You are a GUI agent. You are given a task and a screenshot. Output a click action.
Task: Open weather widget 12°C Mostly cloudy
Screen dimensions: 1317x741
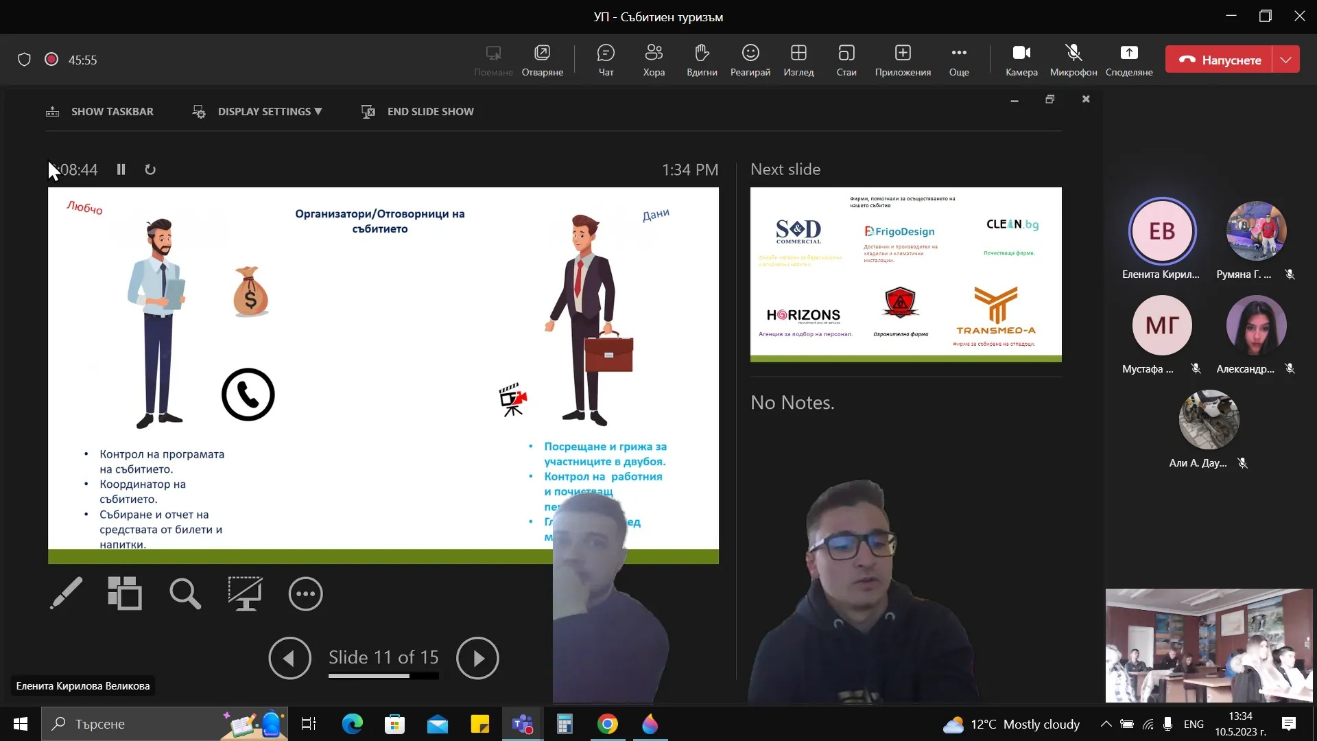(x=1011, y=724)
